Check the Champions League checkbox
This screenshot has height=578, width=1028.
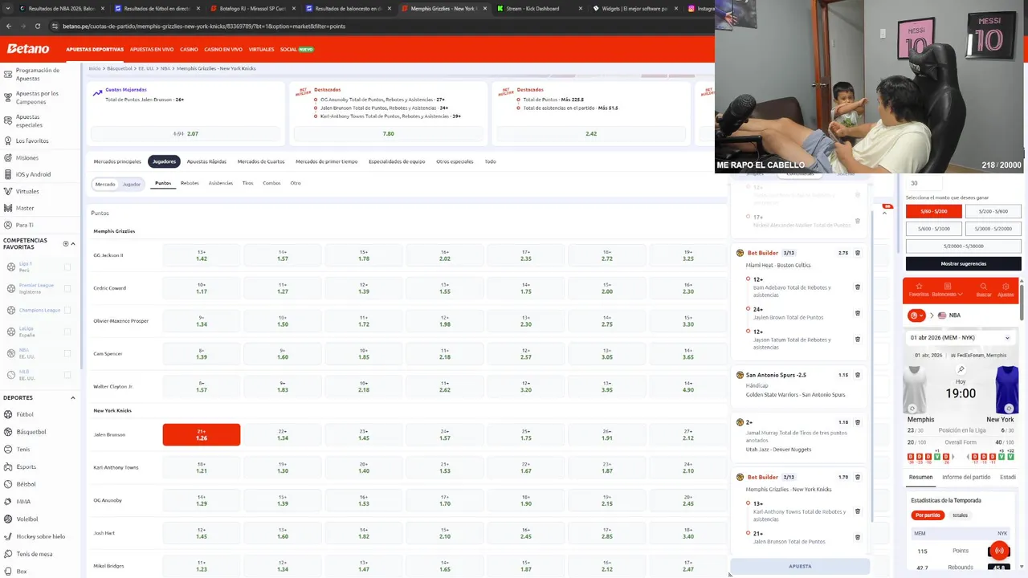coord(67,310)
